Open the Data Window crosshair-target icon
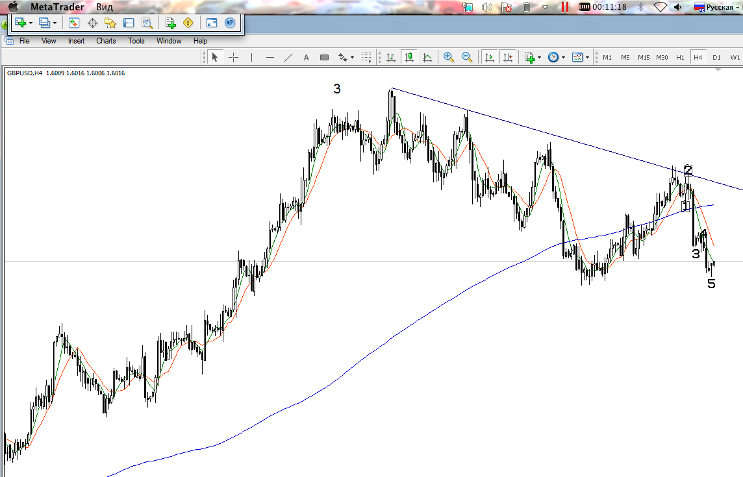This screenshot has width=743, height=477. (92, 23)
